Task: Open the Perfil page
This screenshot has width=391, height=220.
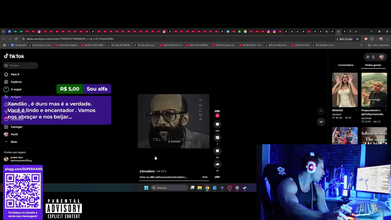Action: [14, 134]
